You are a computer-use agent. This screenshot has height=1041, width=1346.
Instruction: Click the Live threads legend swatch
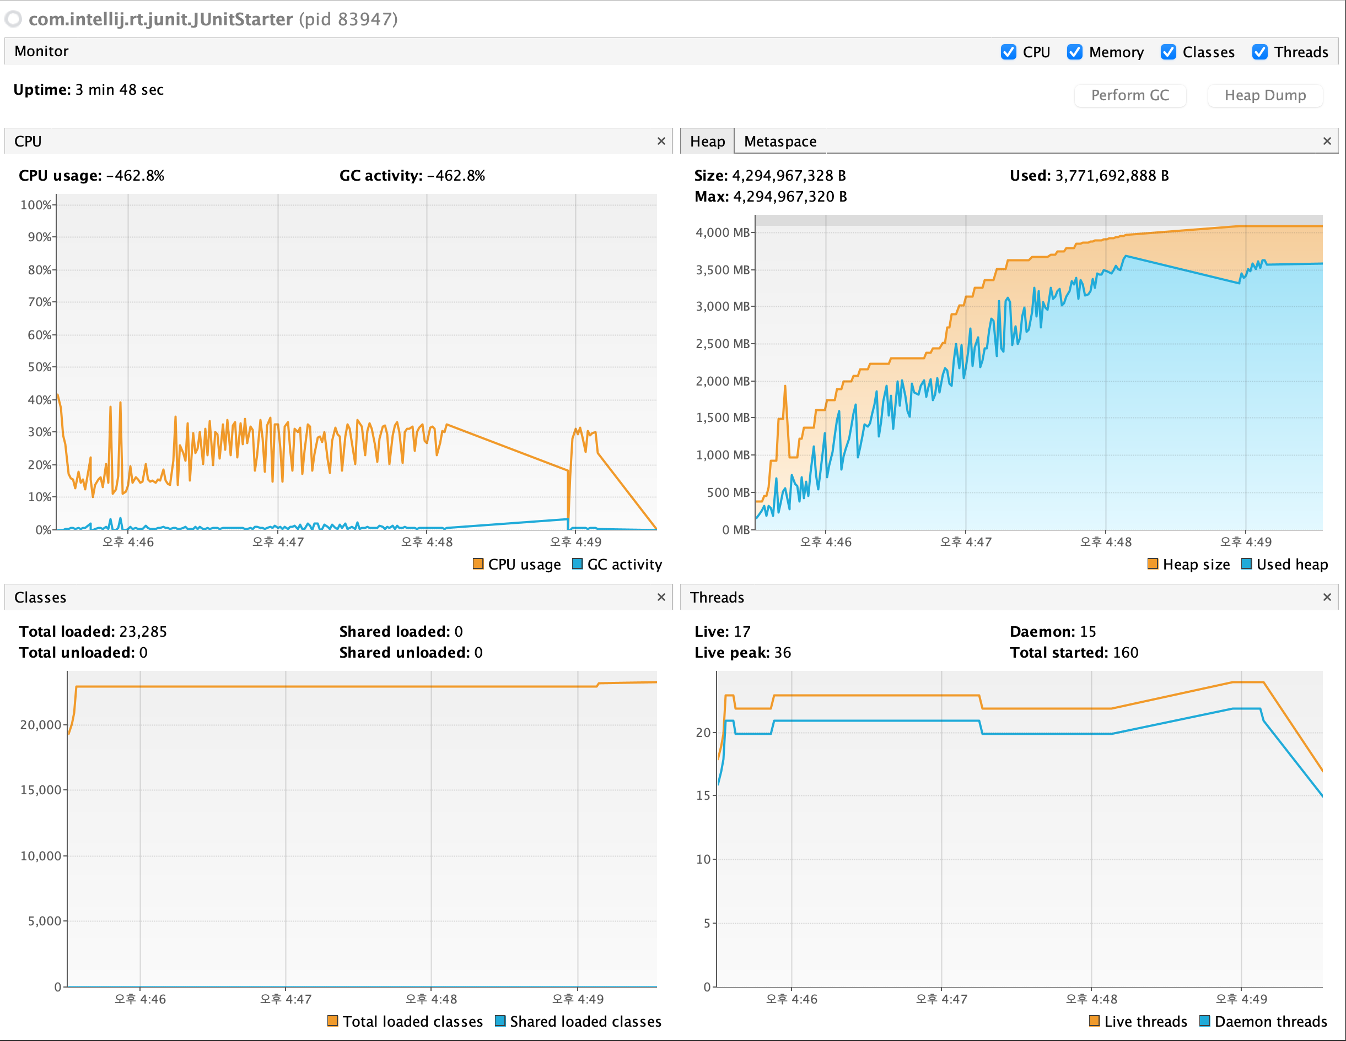tap(1094, 1021)
